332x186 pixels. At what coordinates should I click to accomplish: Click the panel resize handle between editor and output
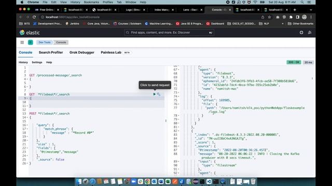166,120
